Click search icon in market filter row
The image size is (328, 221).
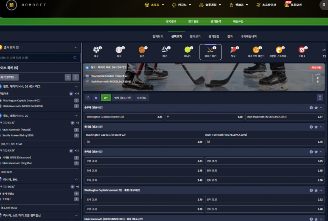[88, 98]
